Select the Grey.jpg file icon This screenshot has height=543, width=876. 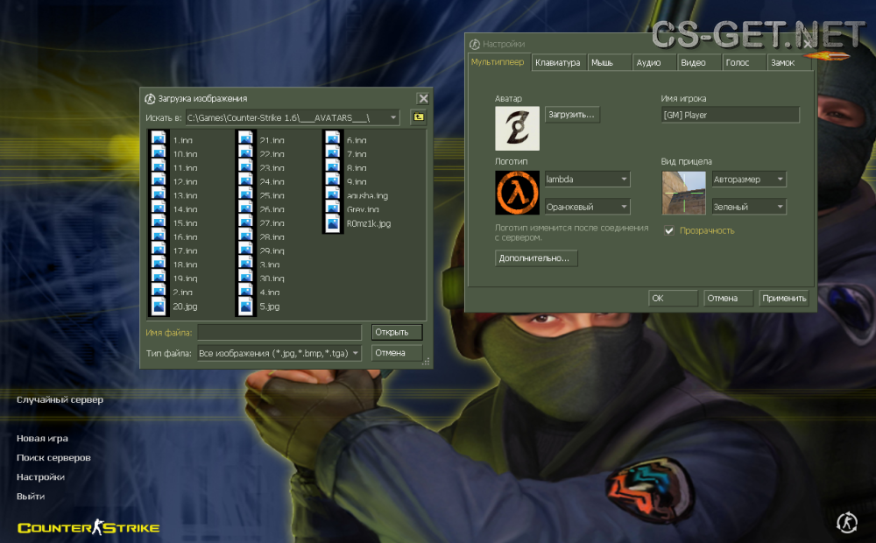(x=333, y=208)
